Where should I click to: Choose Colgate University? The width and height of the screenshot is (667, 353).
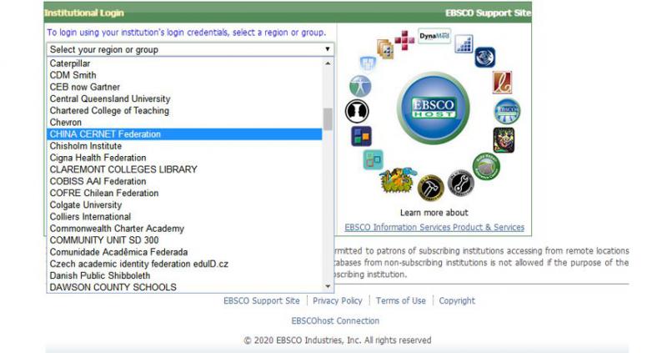pyautogui.click(x=184, y=204)
